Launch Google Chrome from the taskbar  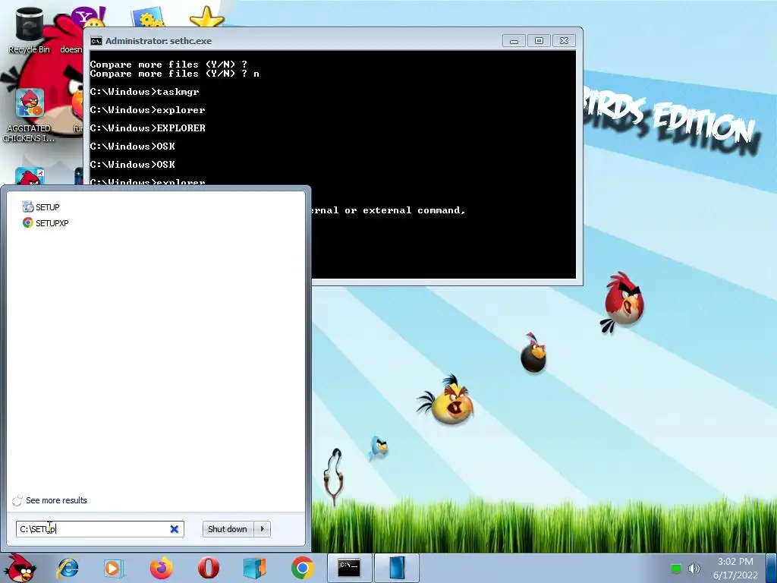pyautogui.click(x=302, y=568)
